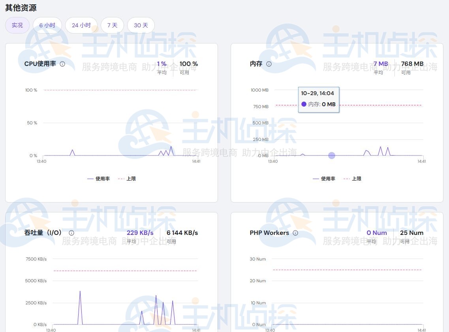The width and height of the screenshot is (449, 332).
Task: Switch to the 6 小时 time range
Action: tap(47, 25)
